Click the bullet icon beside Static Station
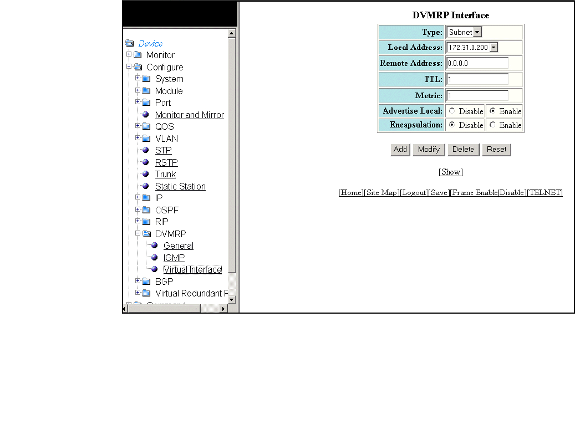575x440 pixels. pos(146,186)
